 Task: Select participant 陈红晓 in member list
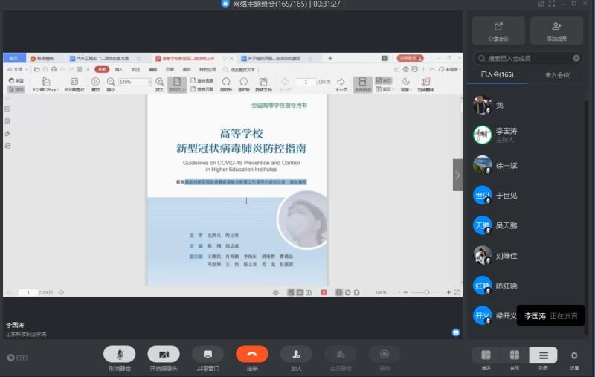[x=527, y=286]
